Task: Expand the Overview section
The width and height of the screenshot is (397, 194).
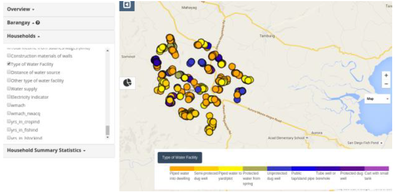Action: (x=59, y=10)
